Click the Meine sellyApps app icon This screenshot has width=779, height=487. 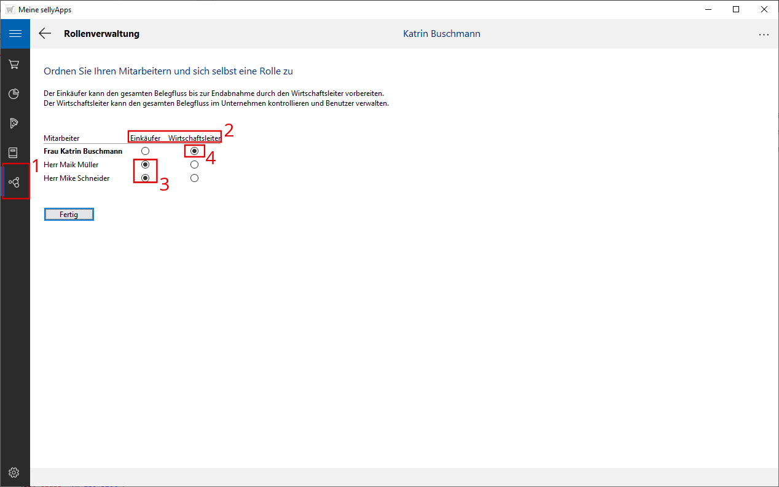tap(10, 9)
